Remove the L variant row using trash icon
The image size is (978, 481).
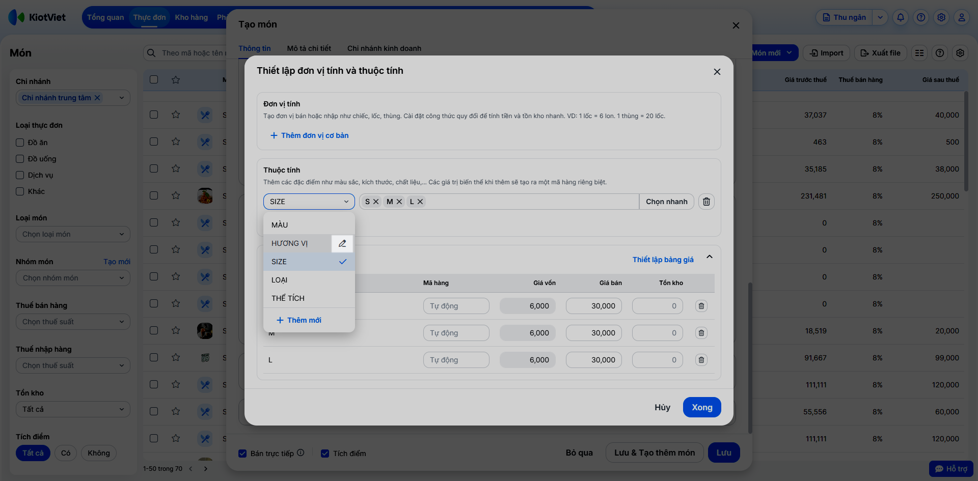701,360
